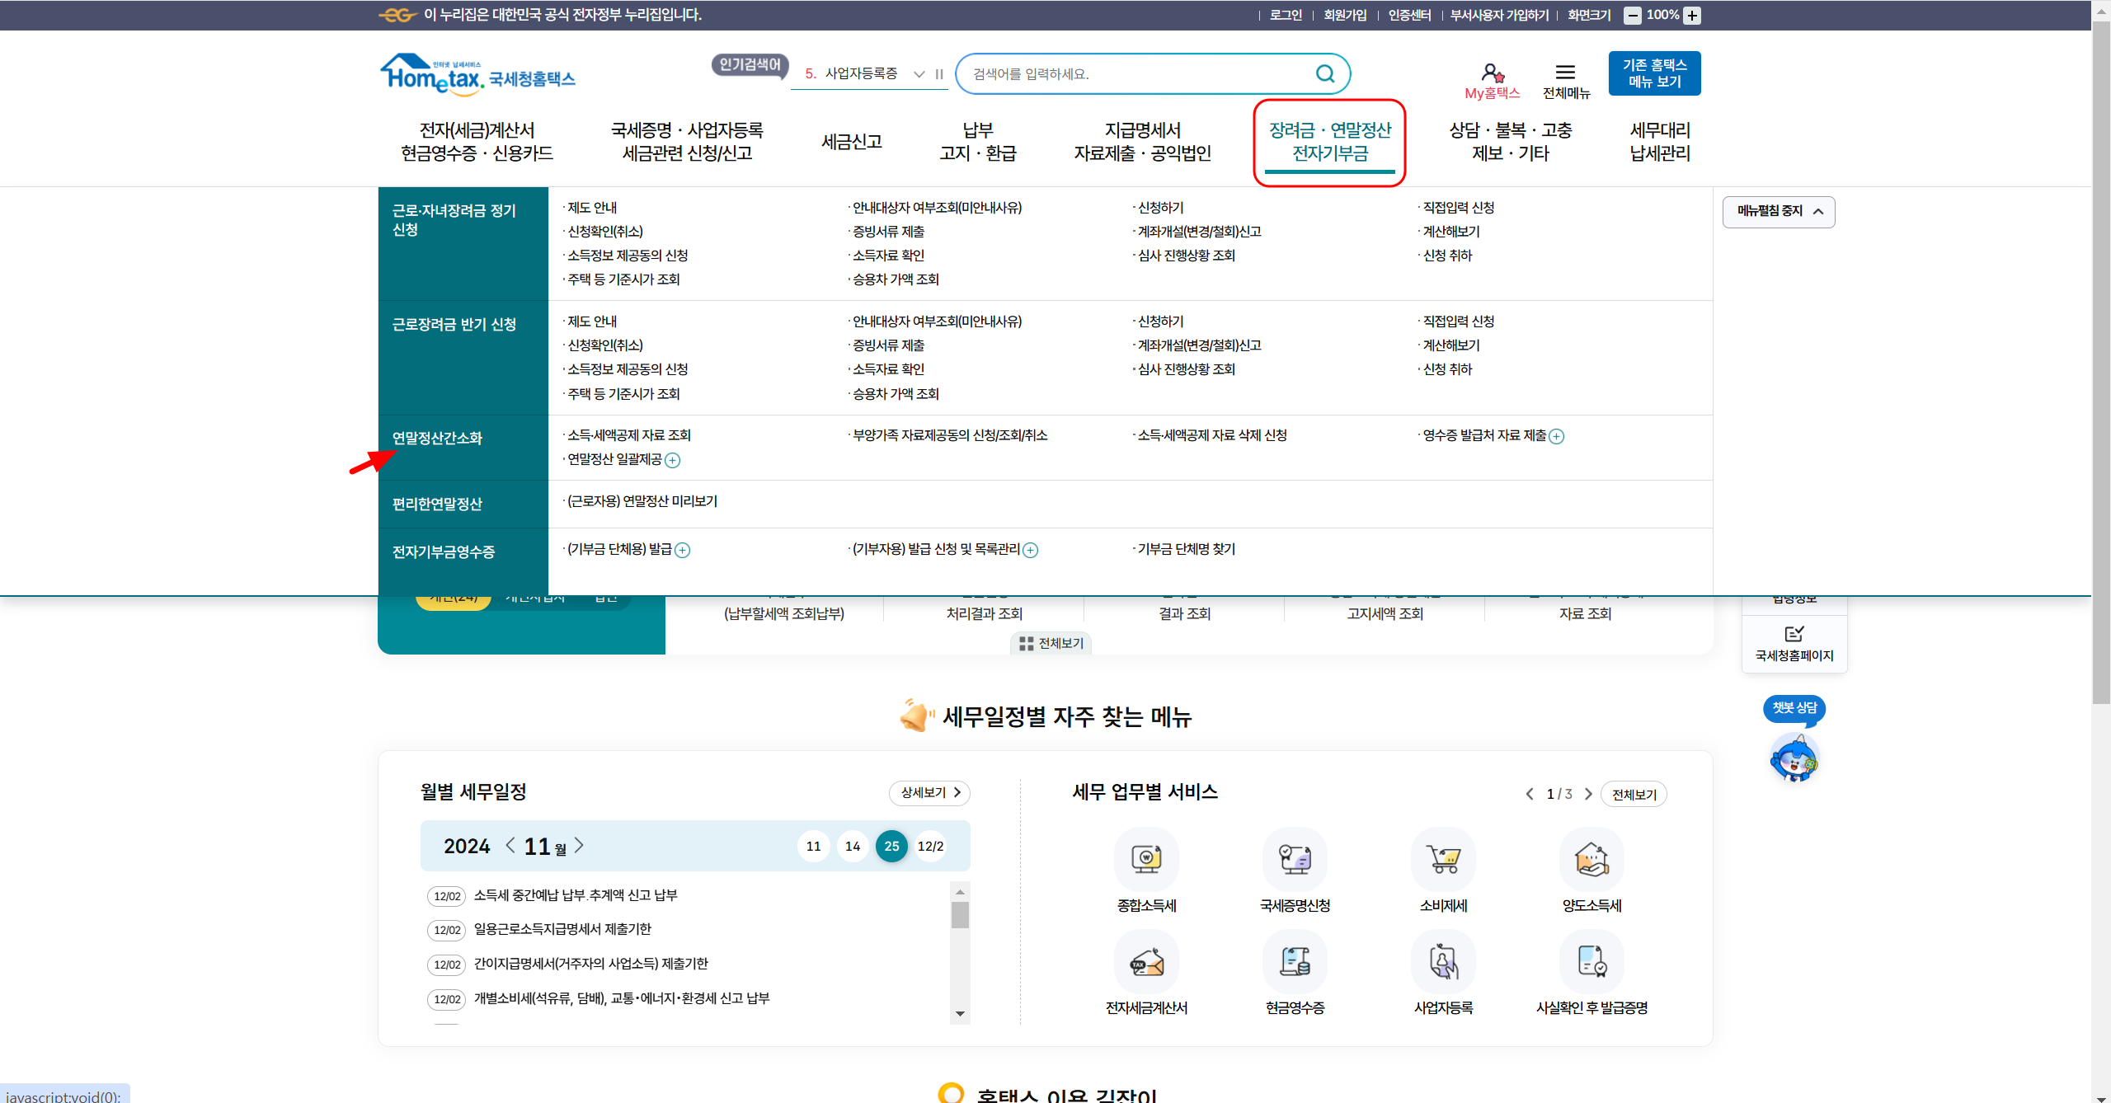The image size is (2111, 1103).
Task: Click 소득·세액공제 자료 조회 link
Action: tap(628, 435)
